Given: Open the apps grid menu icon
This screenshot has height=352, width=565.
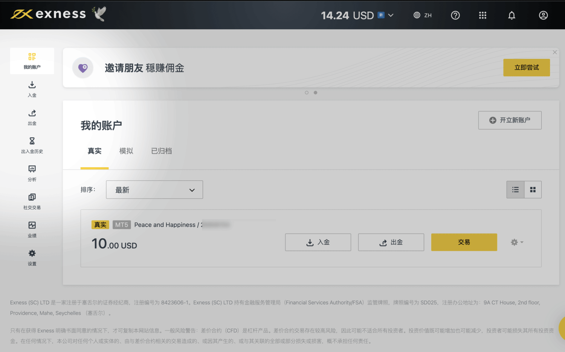Looking at the screenshot, I should click(483, 15).
